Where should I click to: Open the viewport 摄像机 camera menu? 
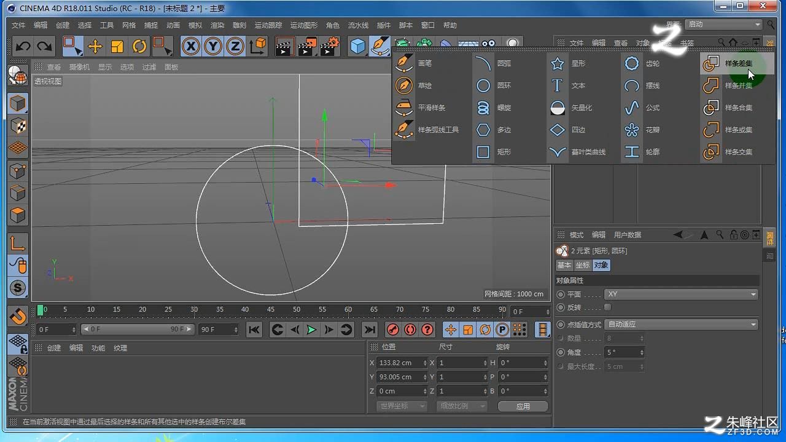79,67
